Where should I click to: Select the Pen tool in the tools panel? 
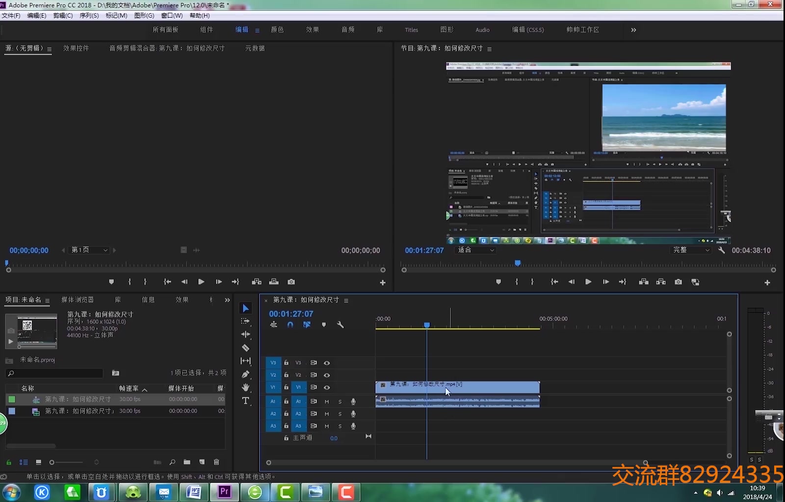click(x=246, y=375)
